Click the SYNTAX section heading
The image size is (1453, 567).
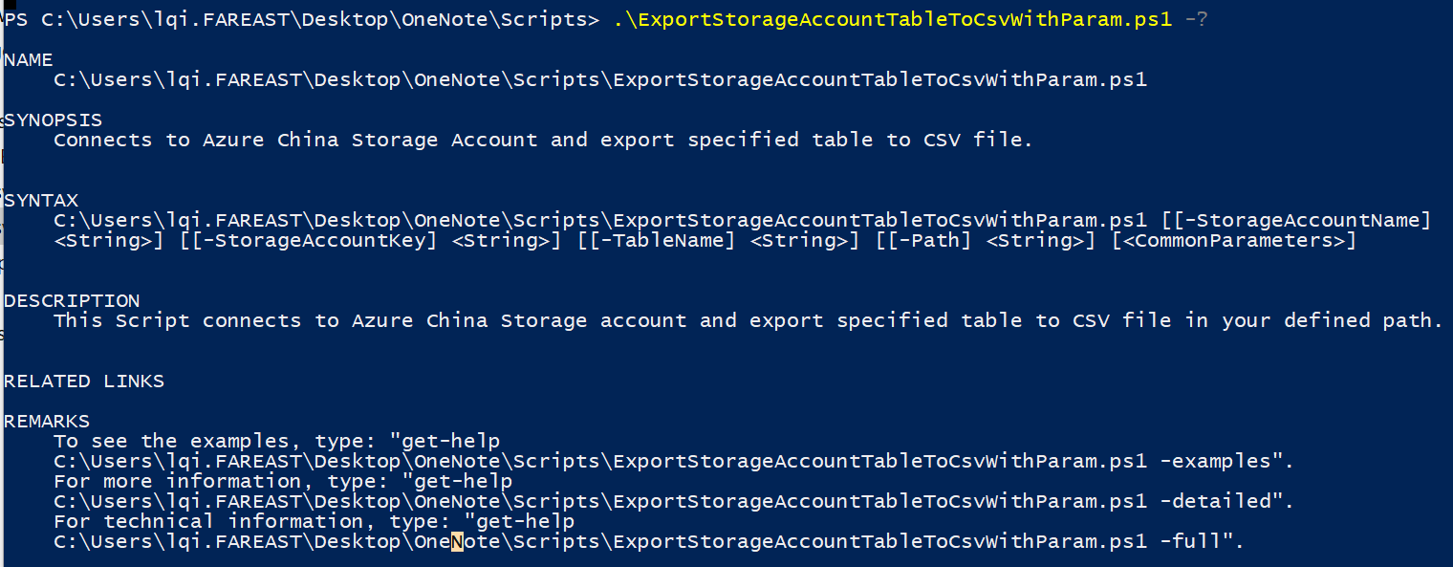(x=41, y=201)
